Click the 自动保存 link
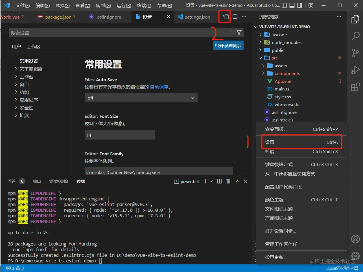This screenshot has height=272, width=363. coord(159,87)
